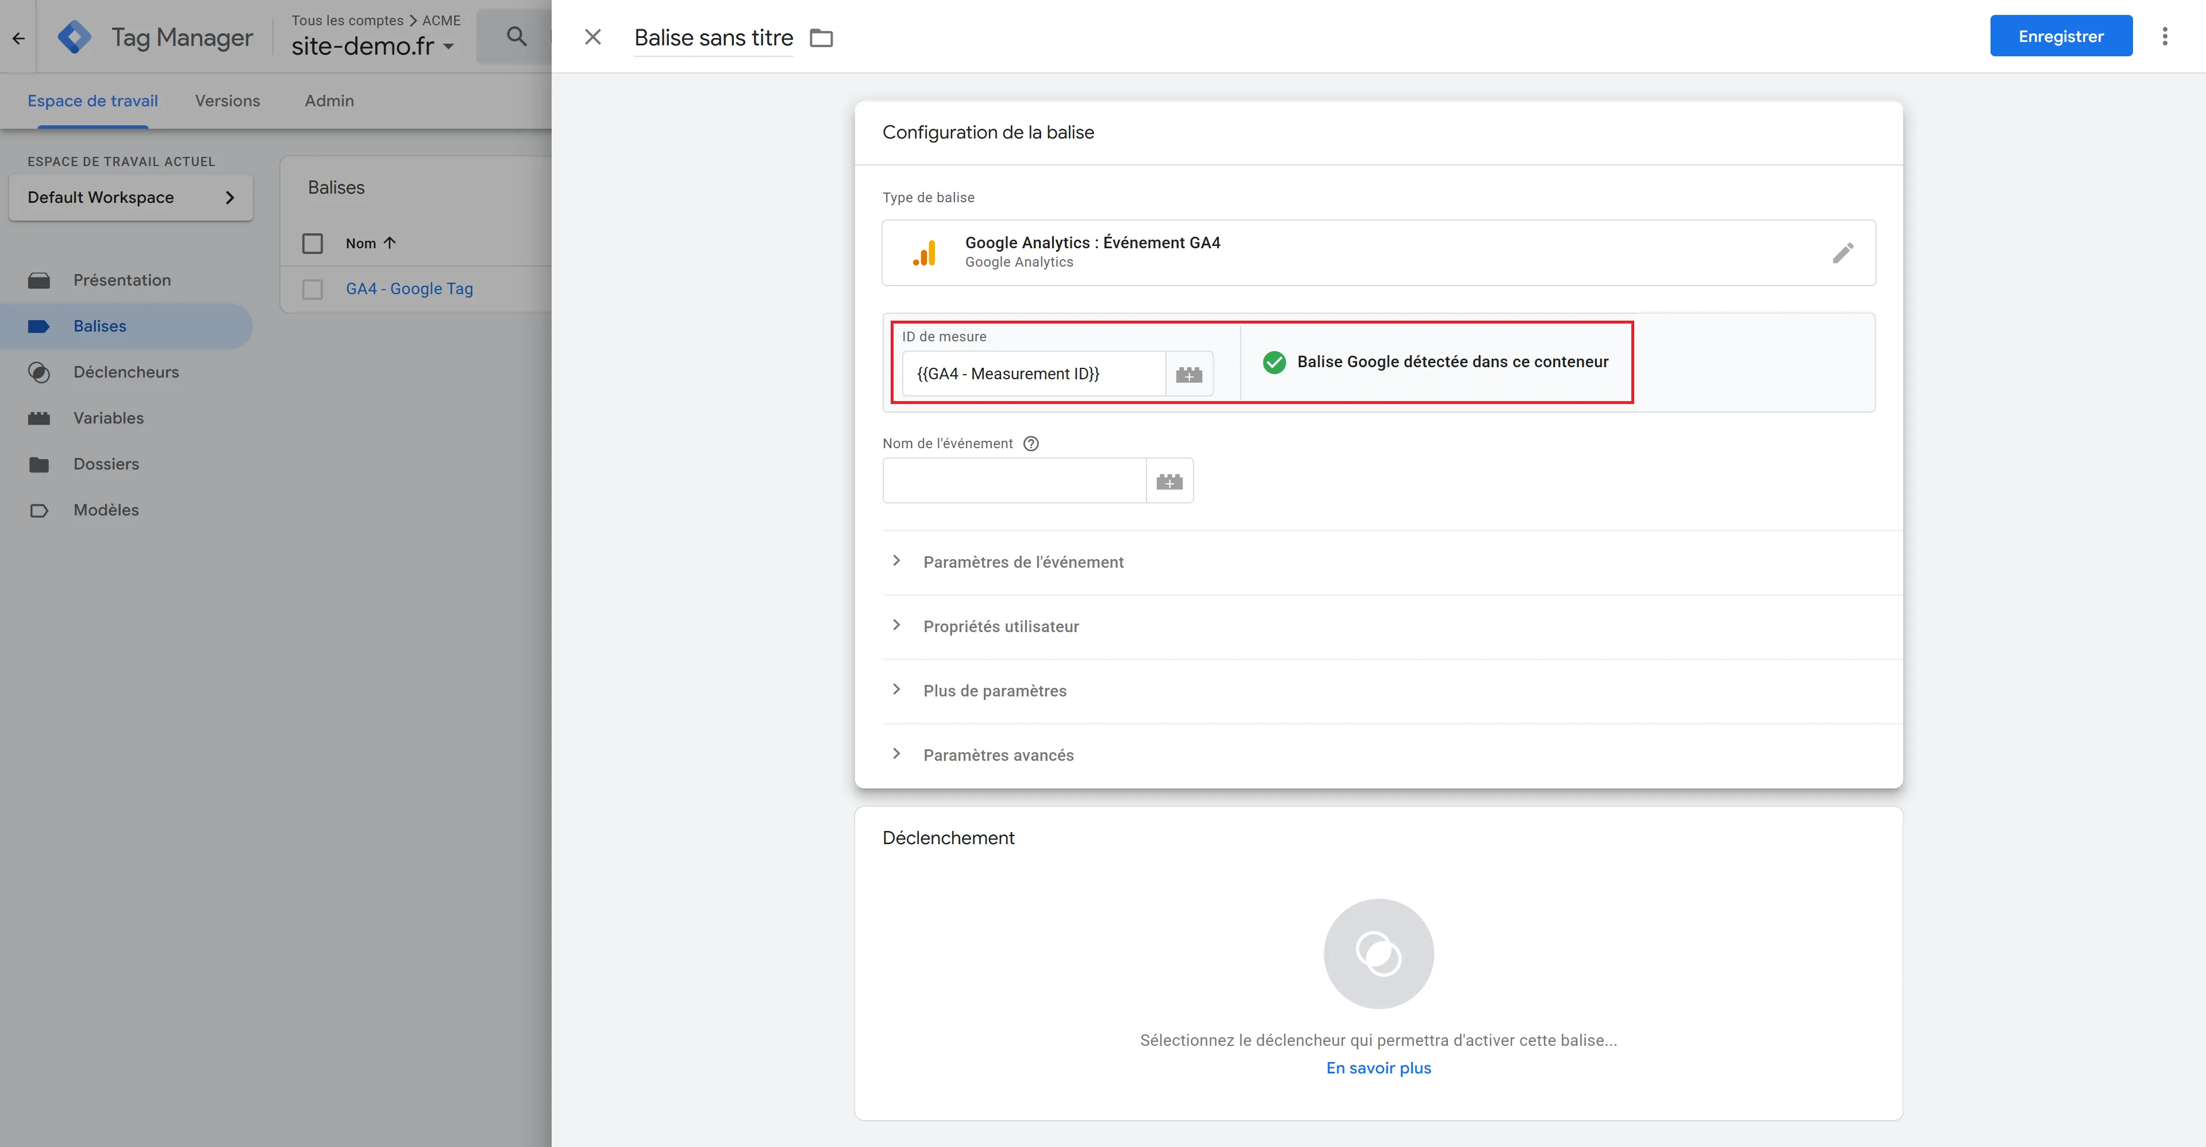Click the Balises tag icon in sidebar
Viewport: 2206px width, 1147px height.
(39, 326)
